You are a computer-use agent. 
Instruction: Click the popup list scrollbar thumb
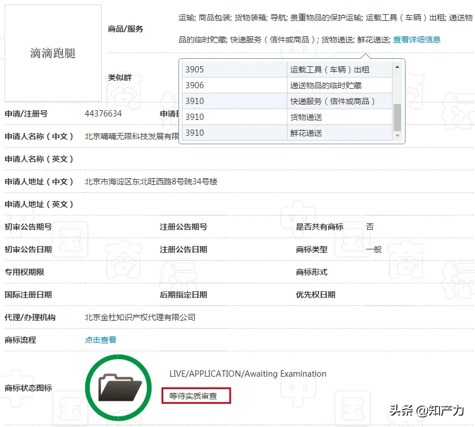[397, 118]
